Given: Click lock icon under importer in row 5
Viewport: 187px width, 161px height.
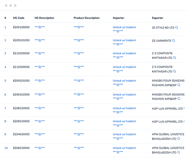Looking at the screenshot, I should click(118, 85).
